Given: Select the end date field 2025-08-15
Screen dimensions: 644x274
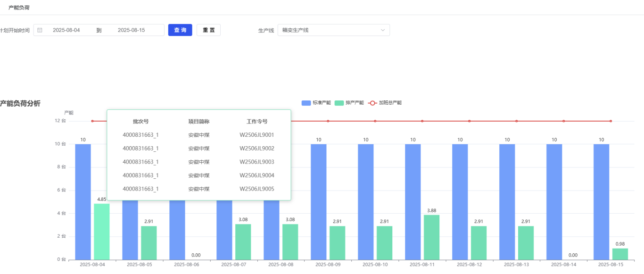Looking at the screenshot, I should pyautogui.click(x=131, y=30).
